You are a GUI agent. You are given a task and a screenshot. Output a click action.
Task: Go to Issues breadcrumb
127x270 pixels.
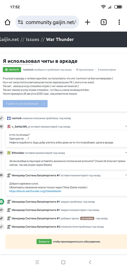32,39
